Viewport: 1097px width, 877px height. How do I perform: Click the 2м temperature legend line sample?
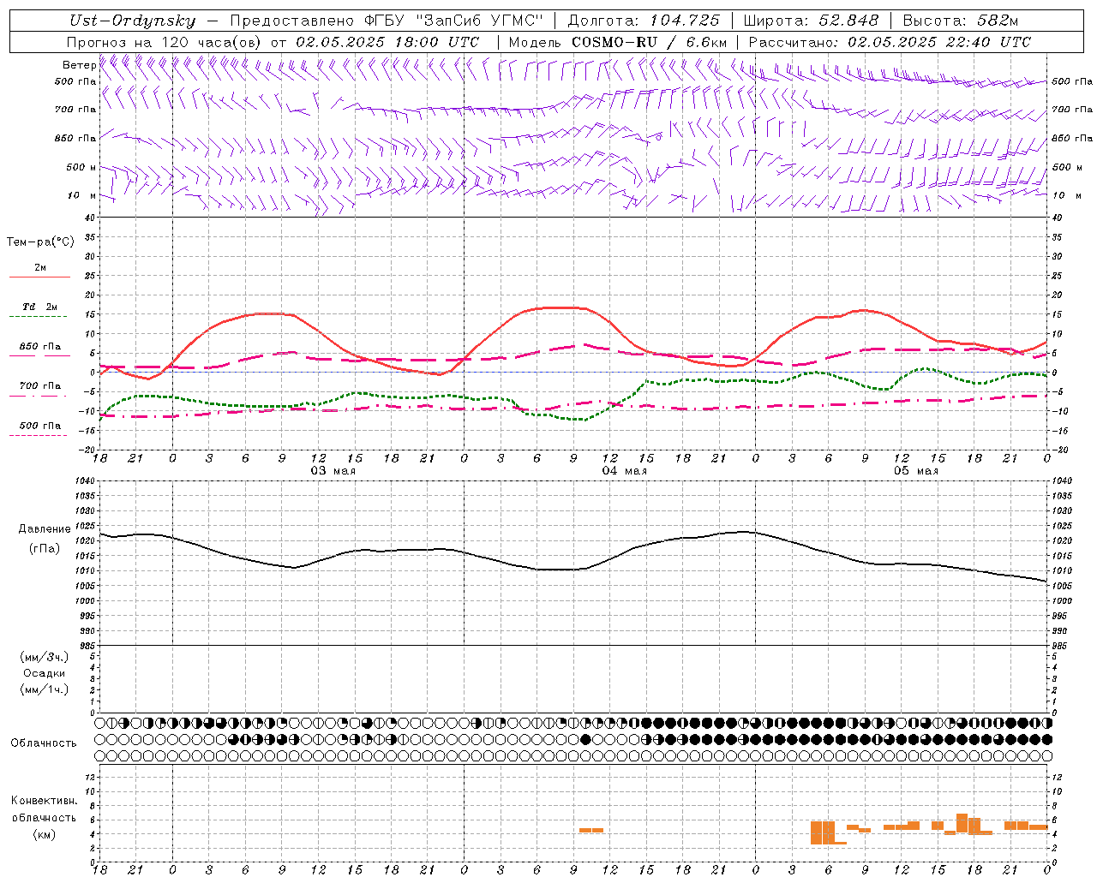click(39, 277)
